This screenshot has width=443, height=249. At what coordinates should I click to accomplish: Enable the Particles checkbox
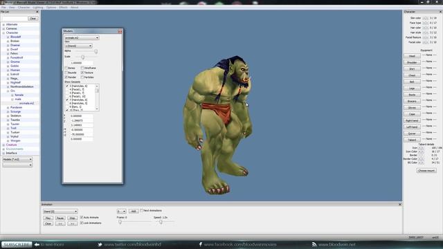82,77
